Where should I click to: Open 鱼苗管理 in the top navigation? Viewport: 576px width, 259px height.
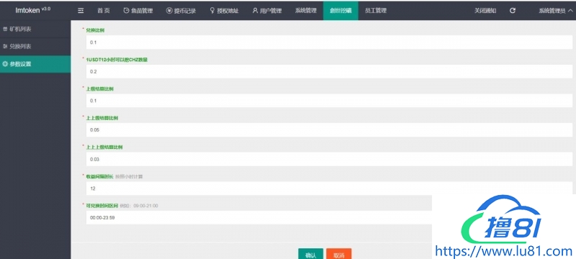click(138, 11)
